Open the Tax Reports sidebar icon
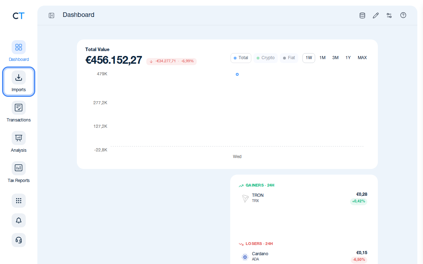 tap(19, 168)
